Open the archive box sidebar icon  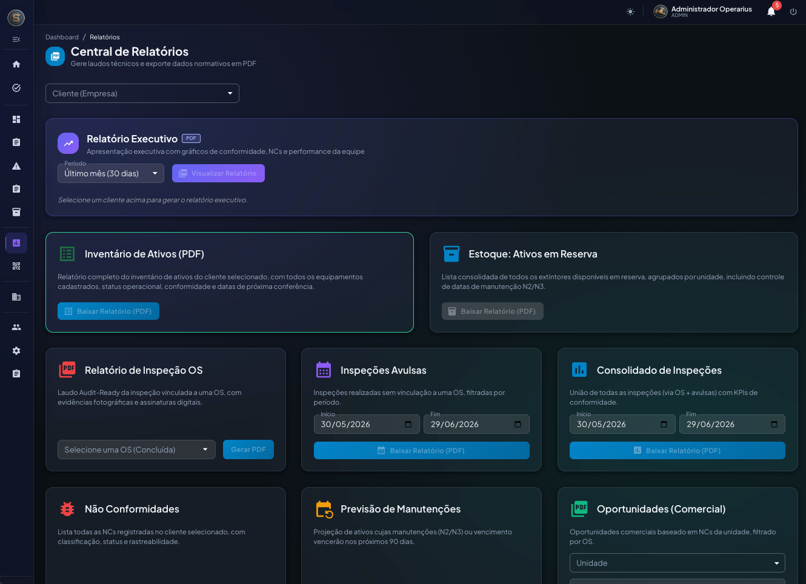point(16,212)
